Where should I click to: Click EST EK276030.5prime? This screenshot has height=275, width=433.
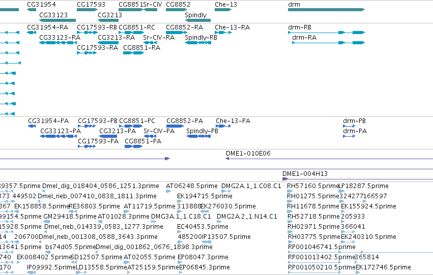click(x=205, y=211)
